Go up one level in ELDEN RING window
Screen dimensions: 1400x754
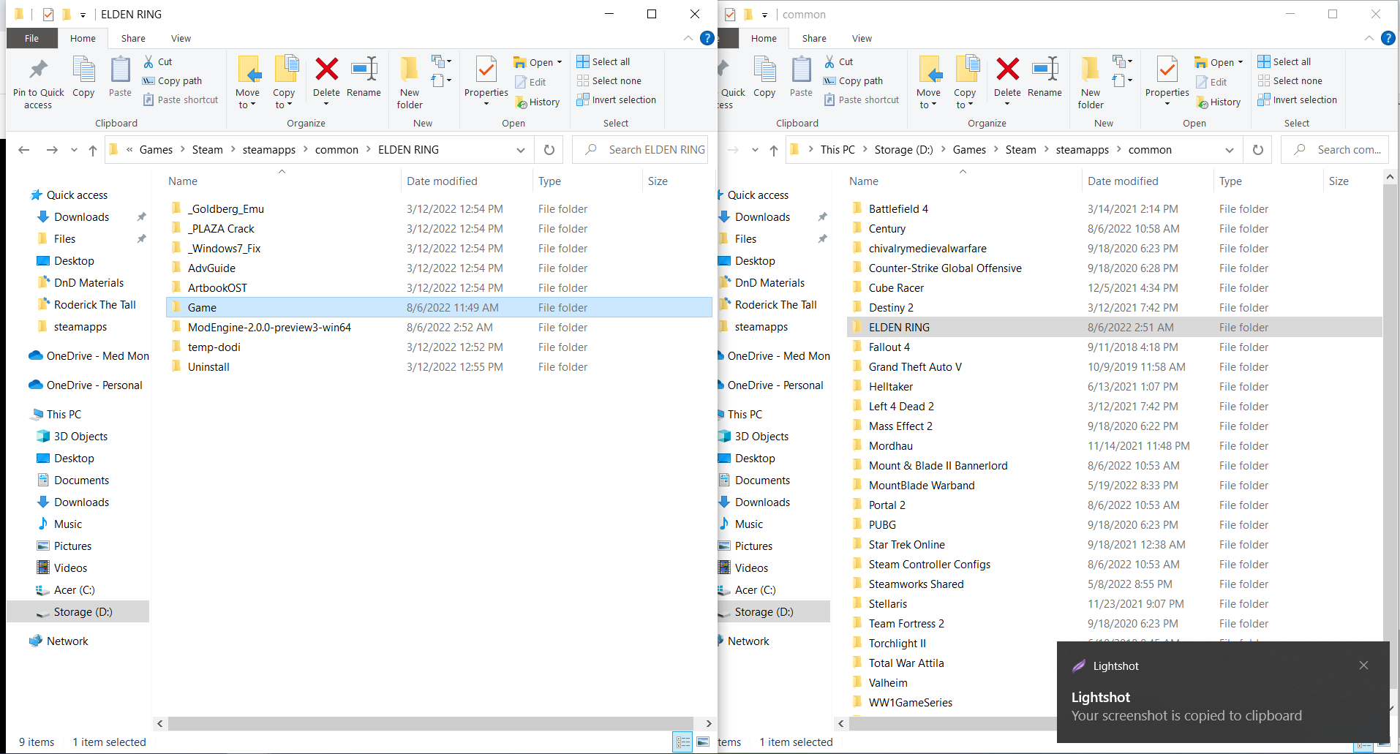point(93,150)
